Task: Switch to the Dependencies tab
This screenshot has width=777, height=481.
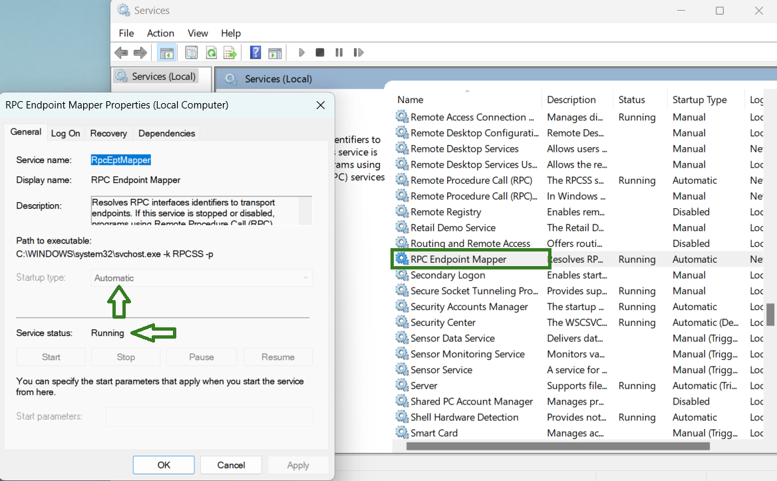Action: point(166,133)
